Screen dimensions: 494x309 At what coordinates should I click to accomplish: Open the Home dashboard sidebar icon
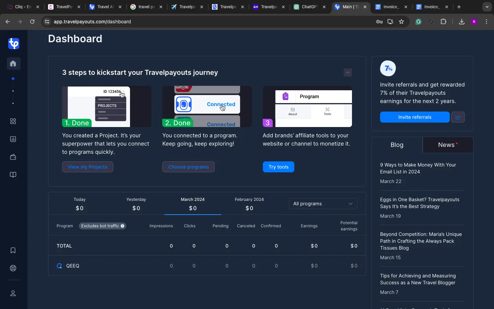tap(13, 64)
